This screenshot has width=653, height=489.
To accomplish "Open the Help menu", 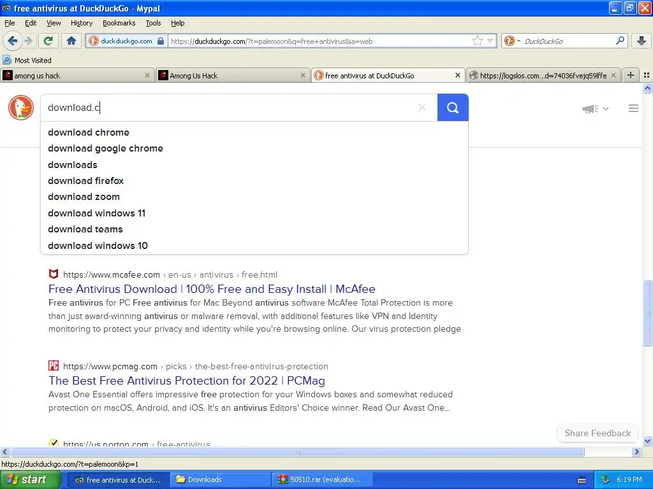I will pyautogui.click(x=177, y=23).
